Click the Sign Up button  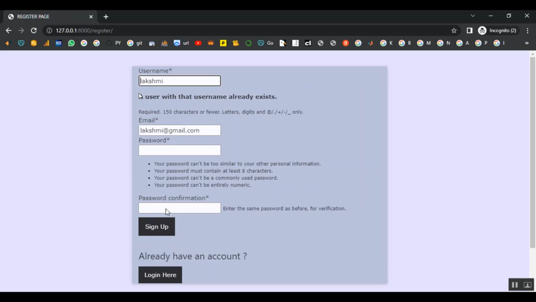[x=157, y=226]
